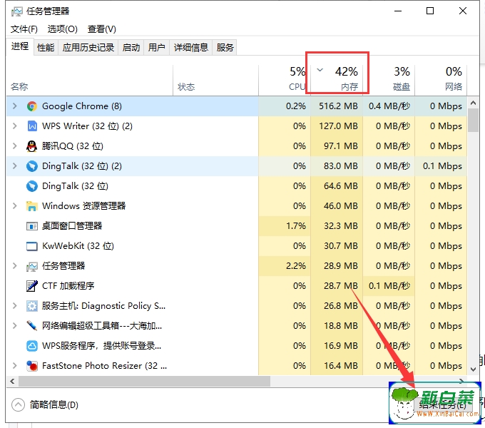This screenshot has height=428, width=485.
Task: Select the CTF 加载程序 process name
Action: point(68,286)
